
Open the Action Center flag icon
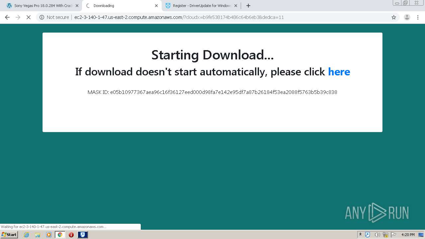point(393,235)
